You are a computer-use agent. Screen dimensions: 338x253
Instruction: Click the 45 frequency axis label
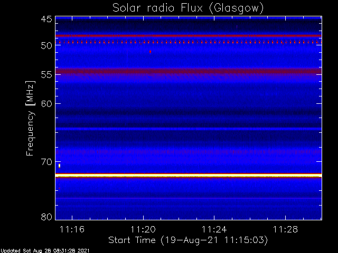click(46, 19)
